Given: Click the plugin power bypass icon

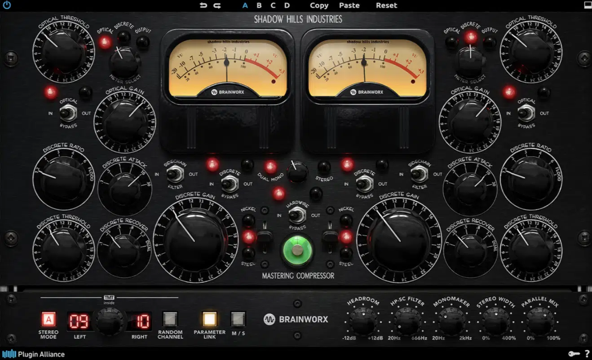Looking at the screenshot, I should [x=7, y=5].
